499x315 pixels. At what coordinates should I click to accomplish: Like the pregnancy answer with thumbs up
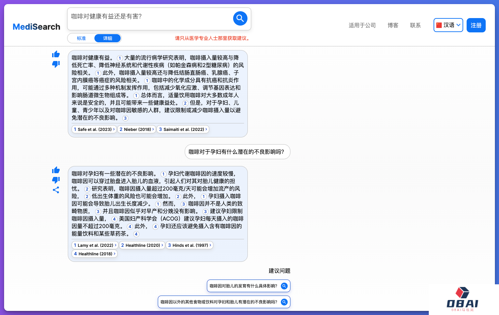tap(56, 170)
